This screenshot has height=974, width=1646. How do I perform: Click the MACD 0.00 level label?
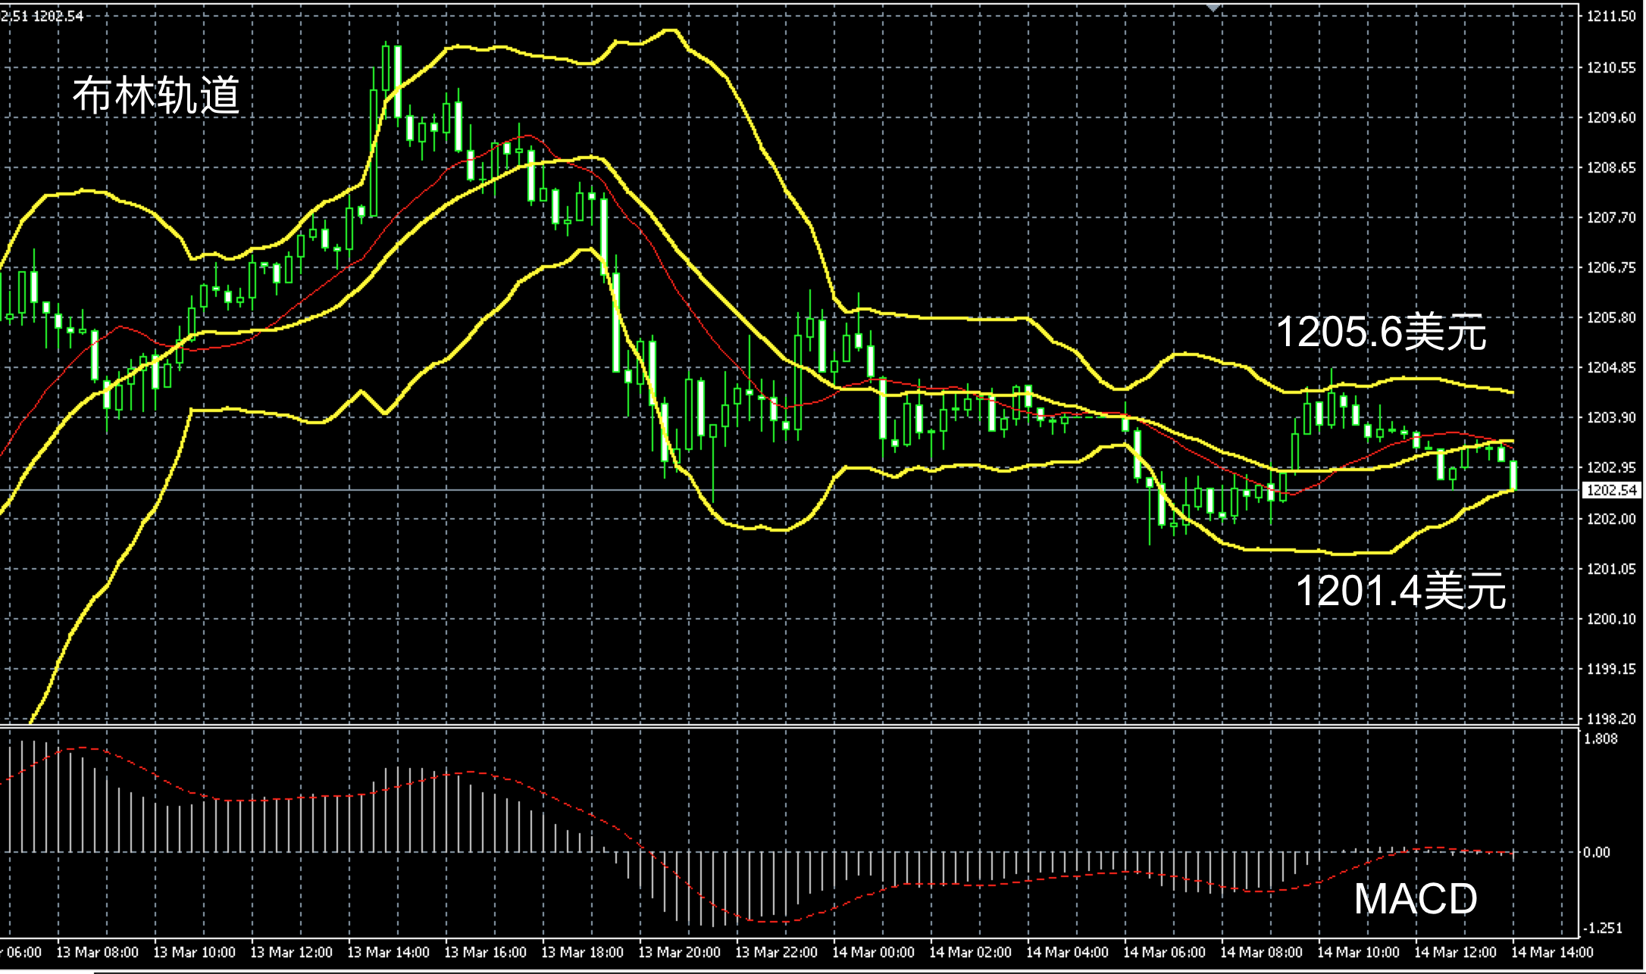coord(1597,853)
